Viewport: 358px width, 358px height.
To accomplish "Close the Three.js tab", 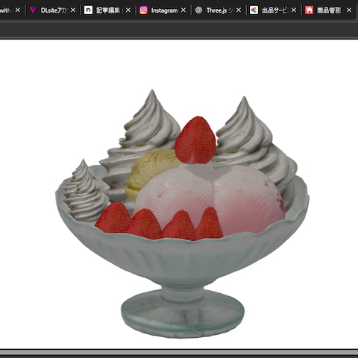I will [239, 10].
